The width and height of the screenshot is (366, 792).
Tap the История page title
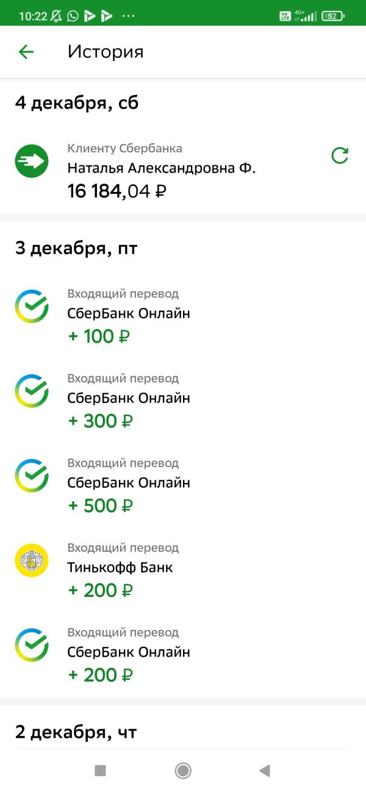[x=106, y=52]
